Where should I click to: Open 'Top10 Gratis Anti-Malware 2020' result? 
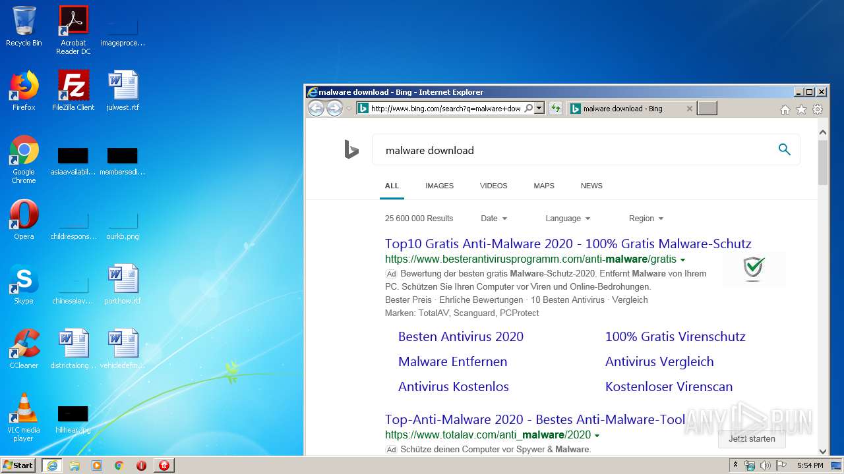(568, 244)
